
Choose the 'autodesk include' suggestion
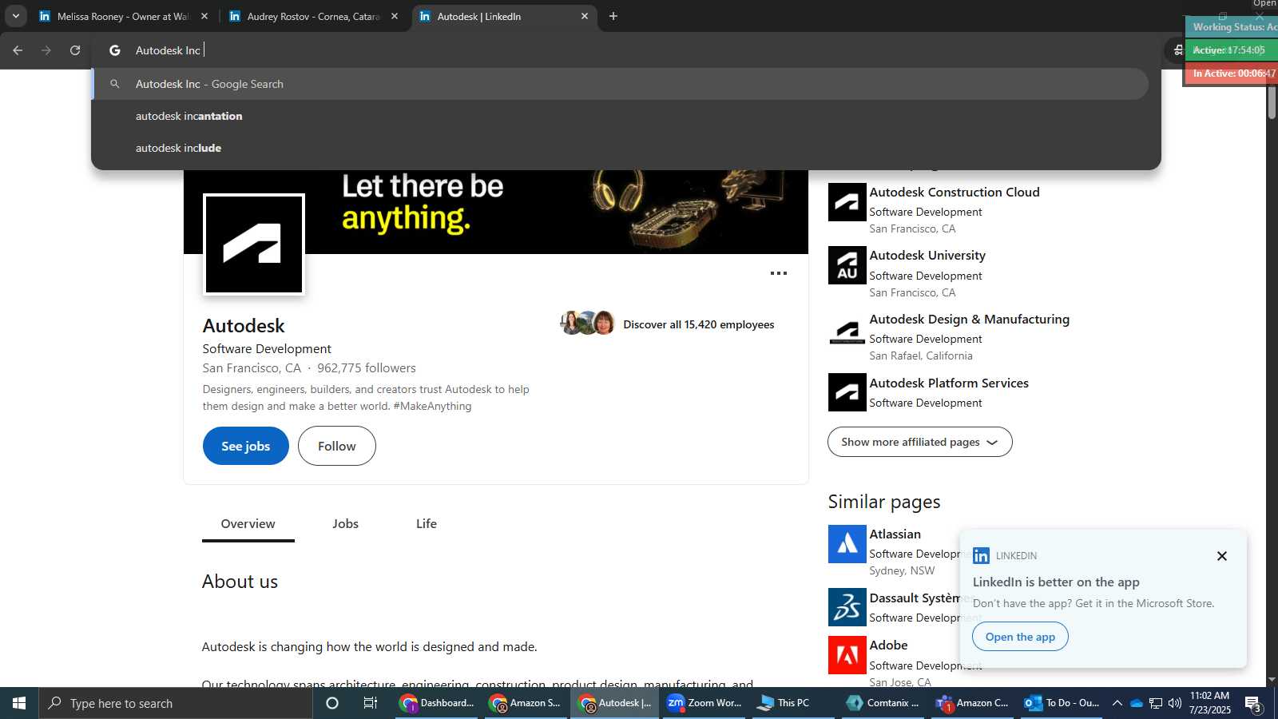click(x=621, y=148)
